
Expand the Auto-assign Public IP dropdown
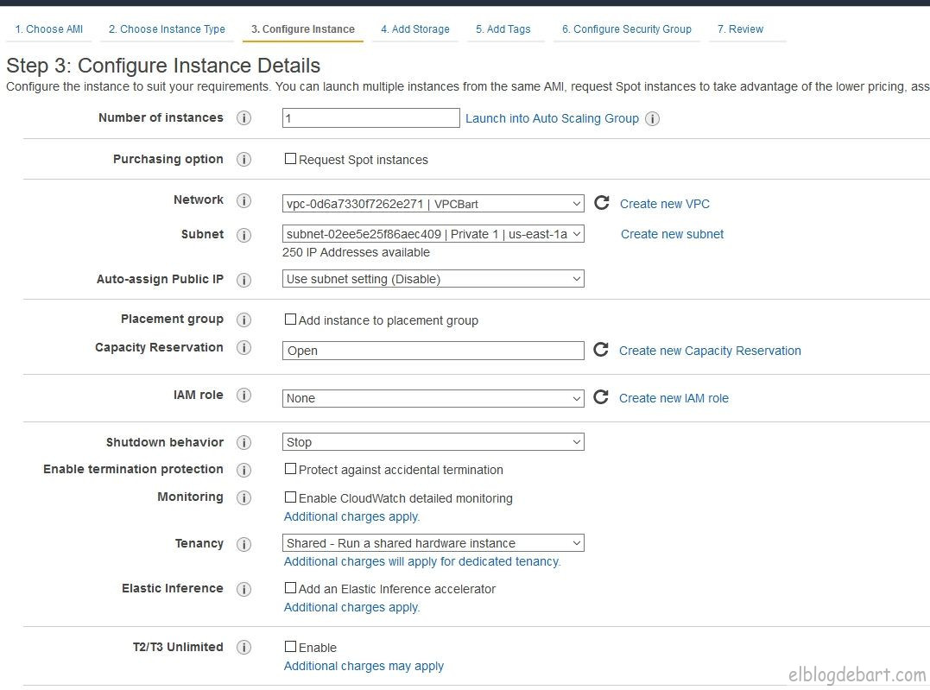pos(433,279)
